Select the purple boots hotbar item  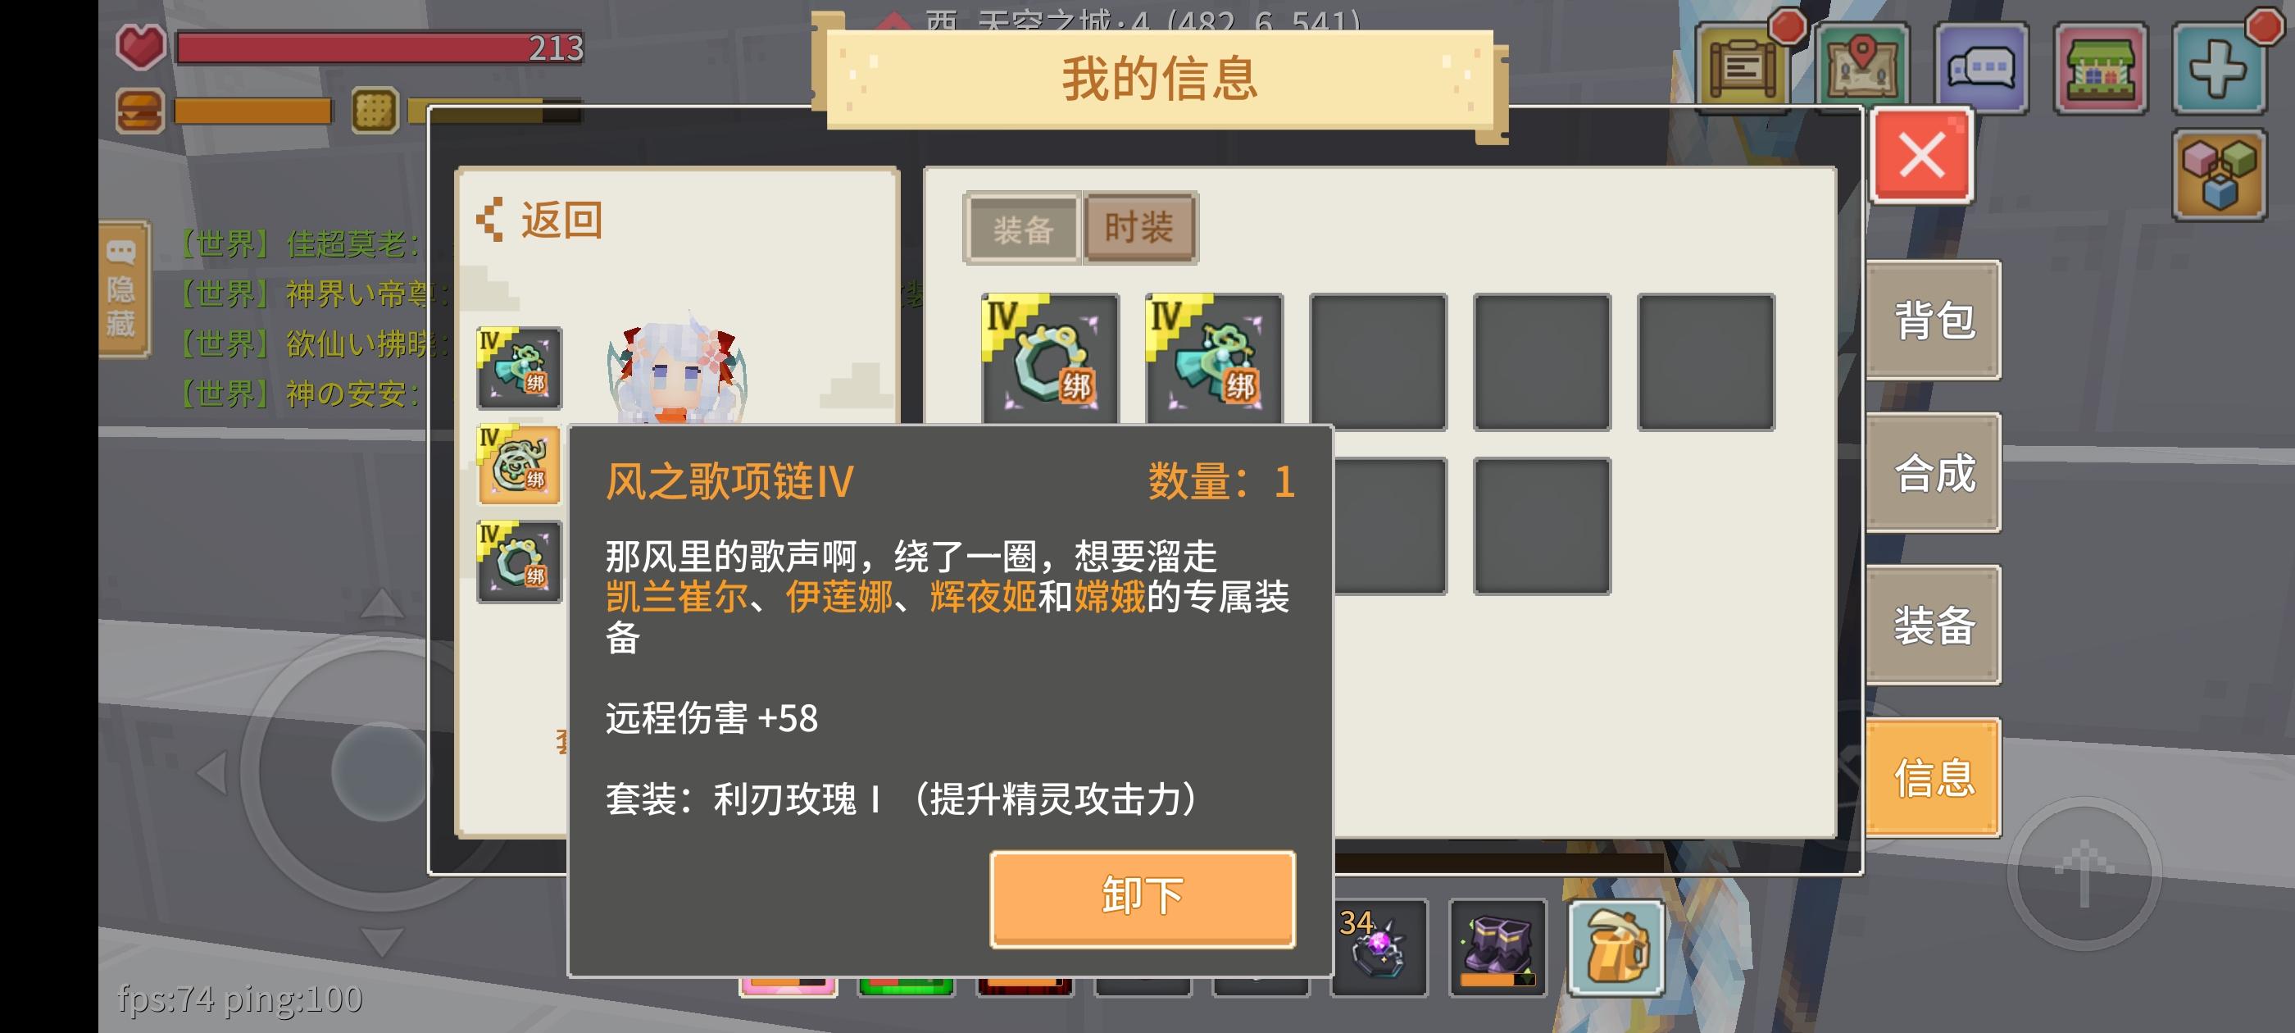(1497, 948)
